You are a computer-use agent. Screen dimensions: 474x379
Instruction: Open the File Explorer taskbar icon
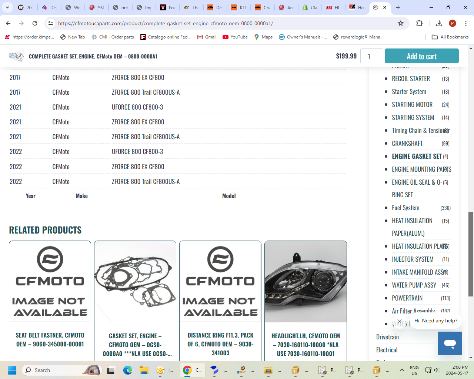pos(144,370)
